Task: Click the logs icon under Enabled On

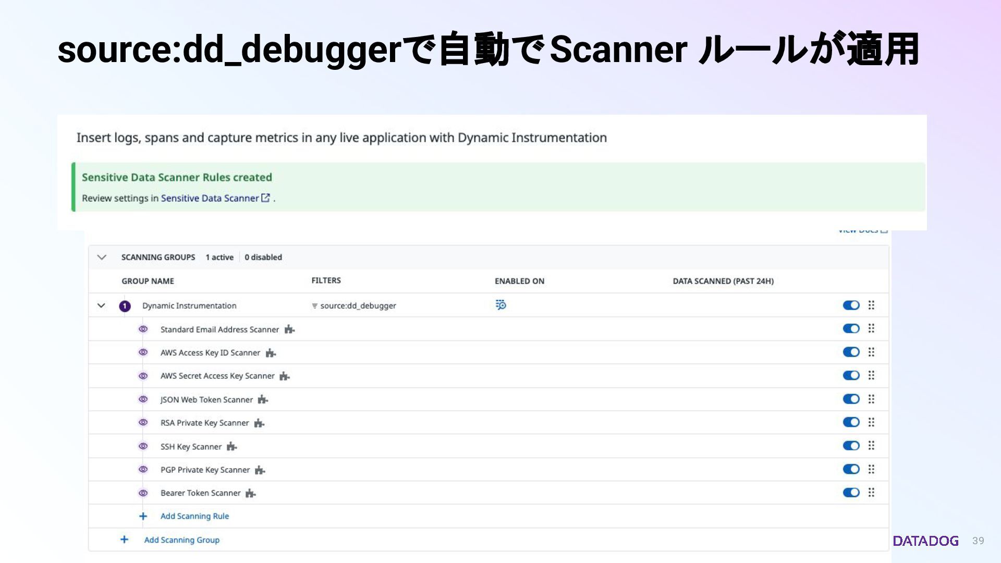Action: pos(500,305)
